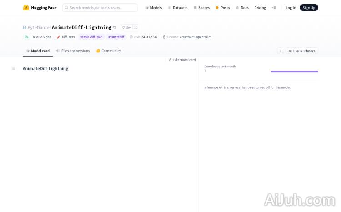The height and width of the screenshot is (212, 341).
Task: Click Use in Diffusers button
Action: (x=302, y=51)
